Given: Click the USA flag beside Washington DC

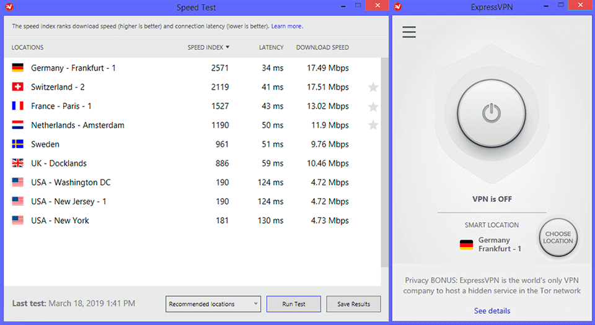Looking at the screenshot, I should (17, 182).
